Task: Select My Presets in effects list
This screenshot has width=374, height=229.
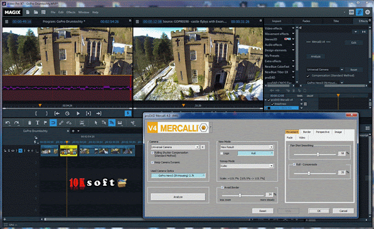Action: point(272,56)
